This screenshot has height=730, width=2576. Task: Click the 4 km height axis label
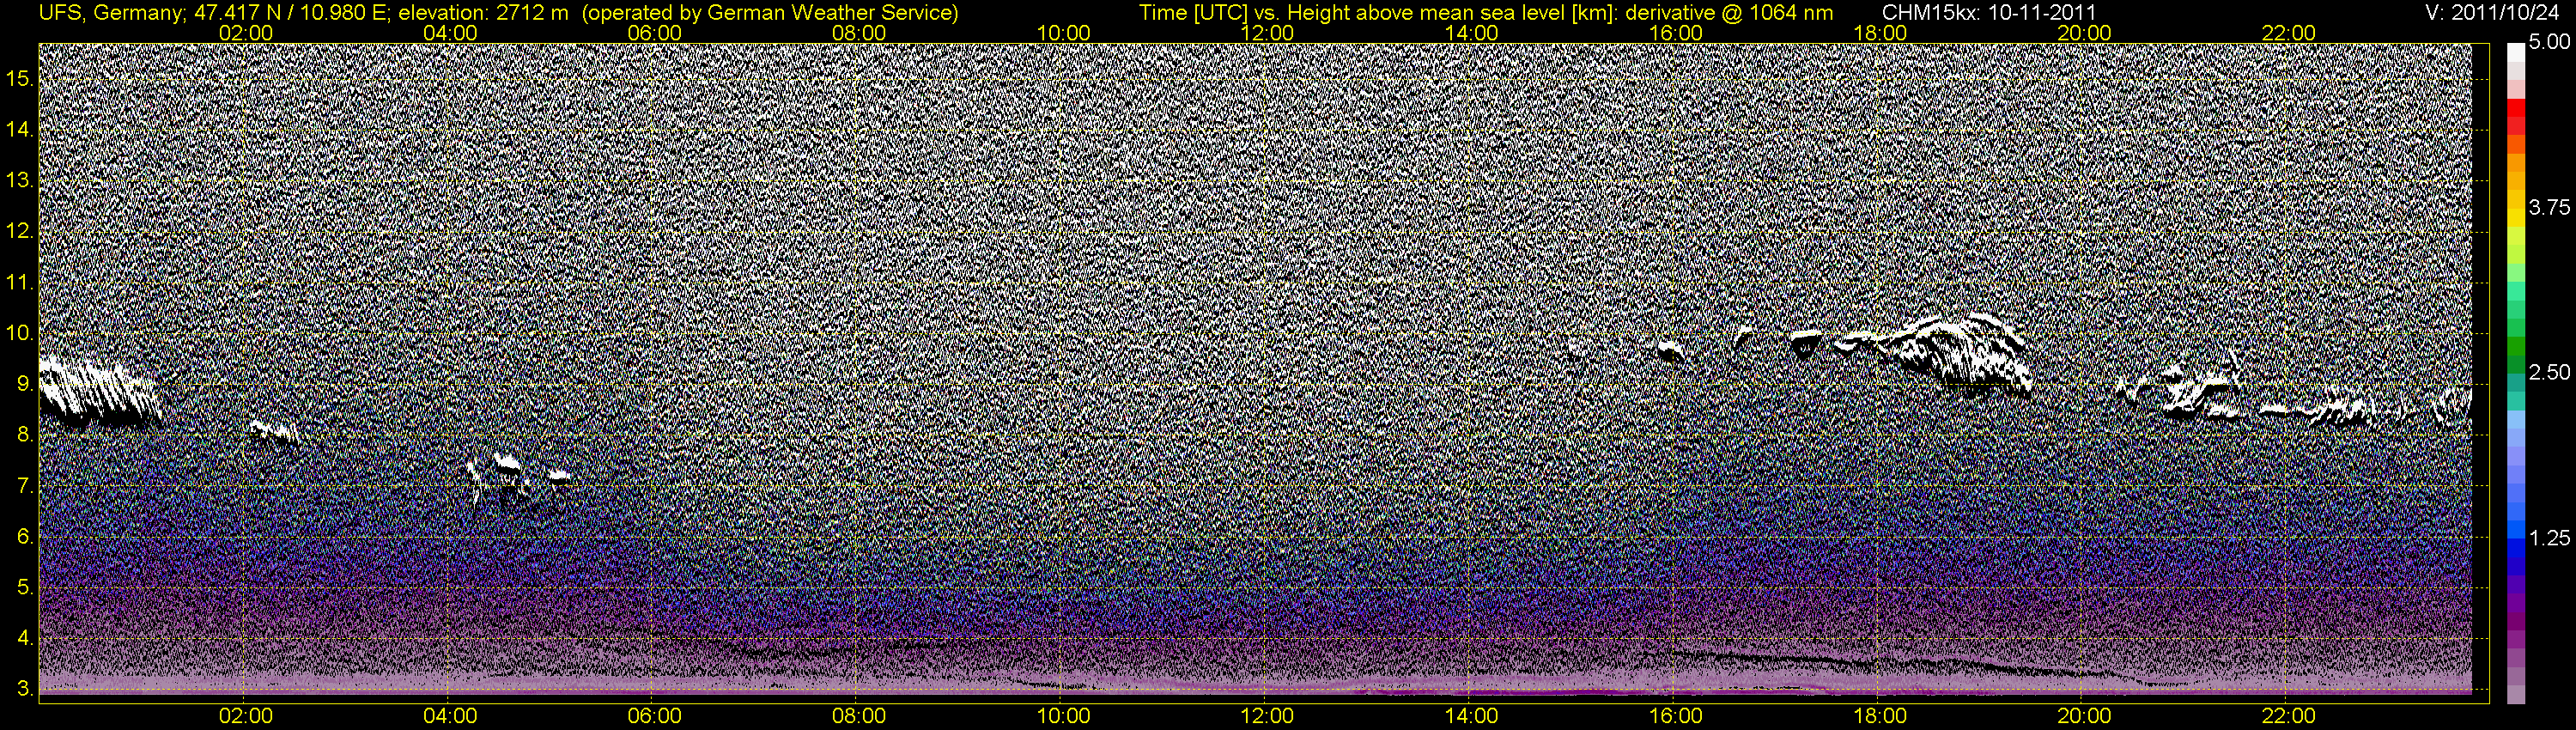point(24,638)
